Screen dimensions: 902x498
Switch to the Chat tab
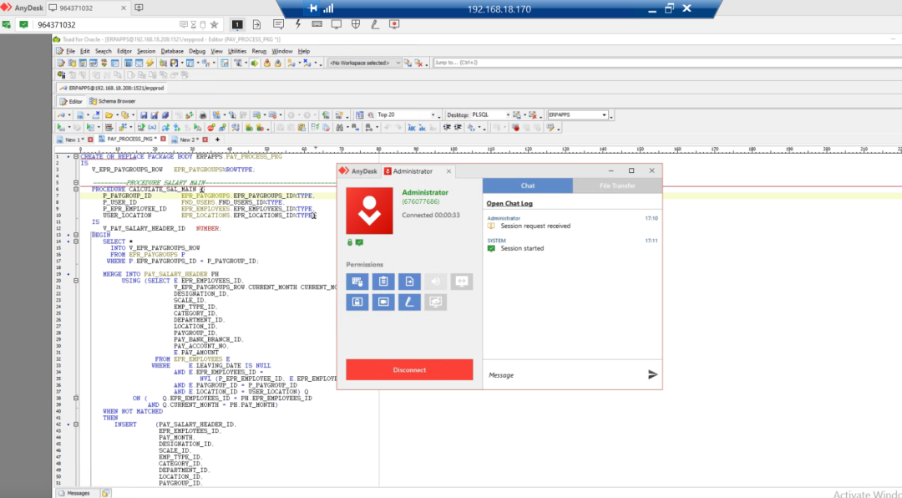click(x=528, y=185)
